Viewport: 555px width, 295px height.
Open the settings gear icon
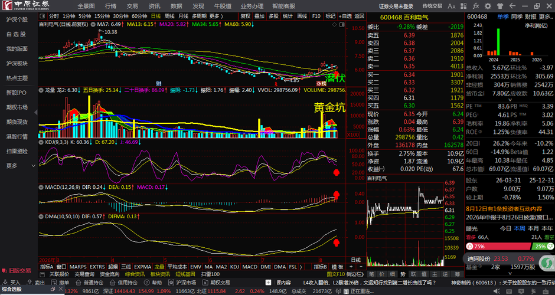point(488,6)
